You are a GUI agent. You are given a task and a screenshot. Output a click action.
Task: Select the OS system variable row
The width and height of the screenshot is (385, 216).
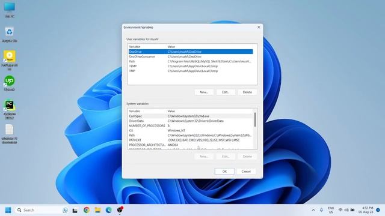191,131
